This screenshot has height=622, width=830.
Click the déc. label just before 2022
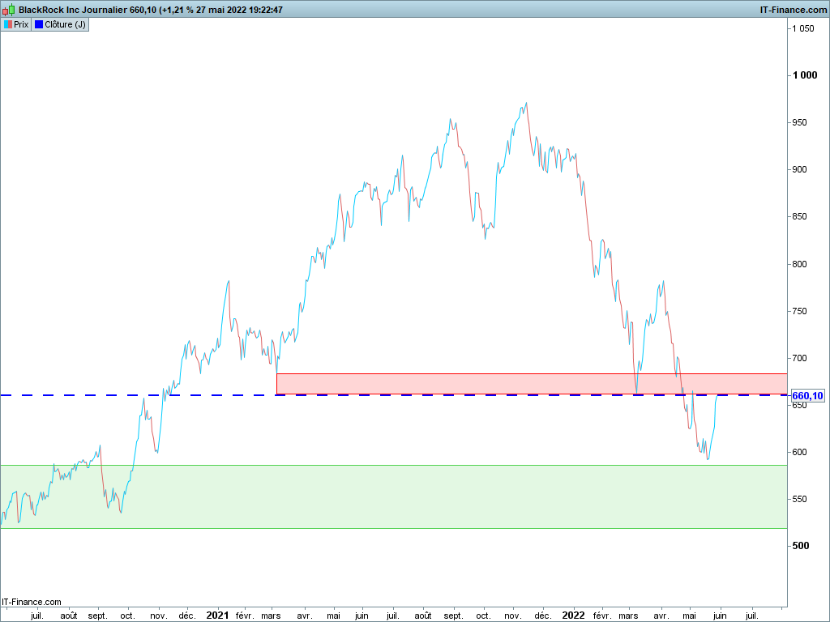point(542,616)
